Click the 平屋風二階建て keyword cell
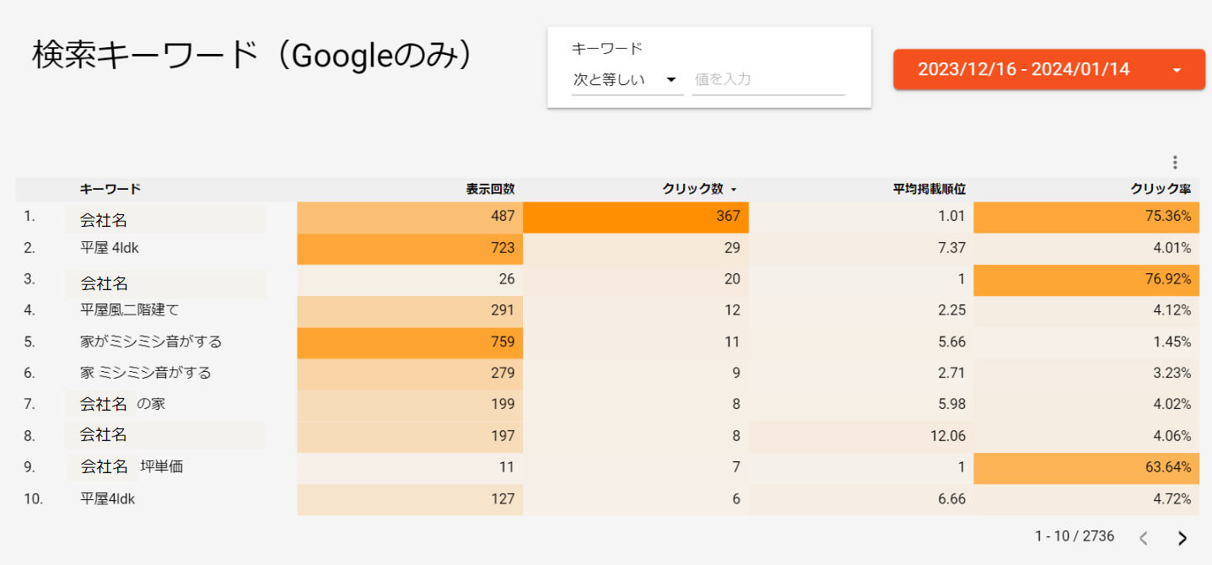The width and height of the screenshot is (1212, 565). 130,310
